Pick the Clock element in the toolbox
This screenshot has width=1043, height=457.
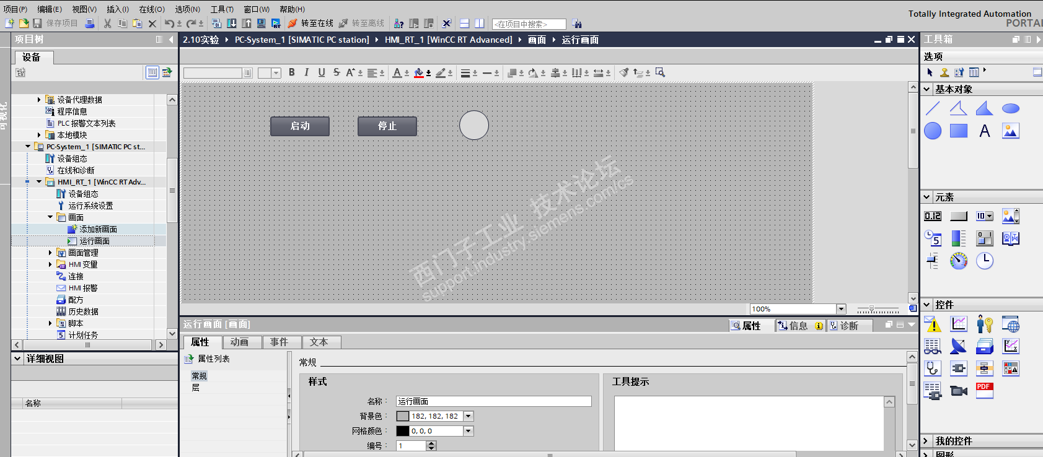tap(985, 261)
